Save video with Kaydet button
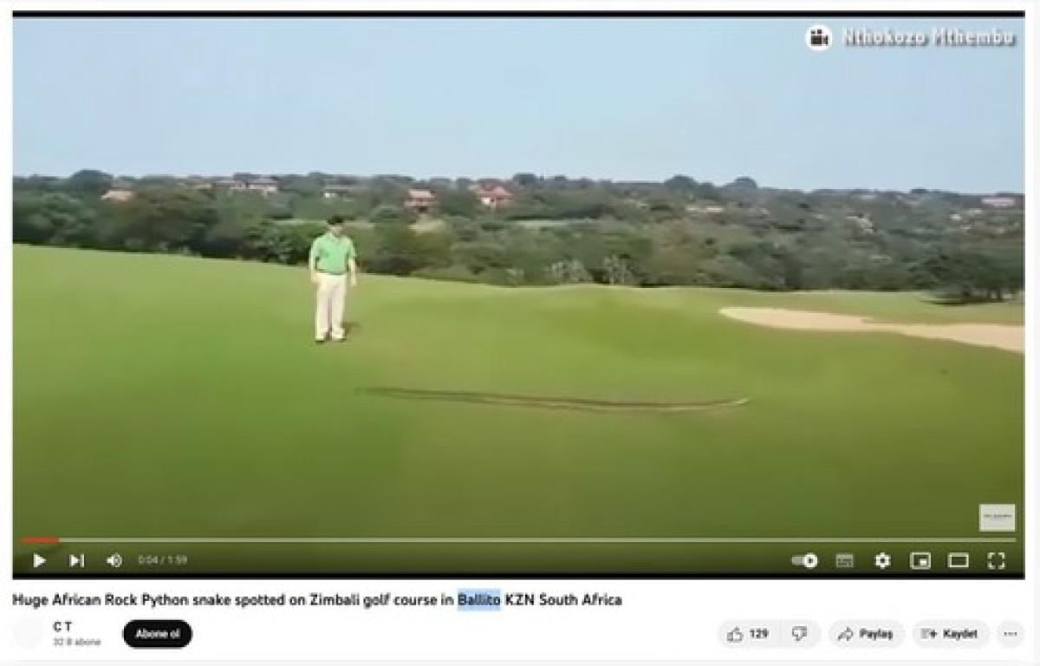 point(950,634)
